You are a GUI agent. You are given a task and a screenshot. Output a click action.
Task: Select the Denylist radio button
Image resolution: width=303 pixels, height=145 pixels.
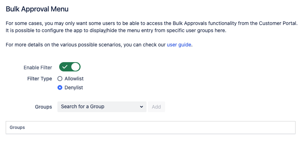coord(60,87)
